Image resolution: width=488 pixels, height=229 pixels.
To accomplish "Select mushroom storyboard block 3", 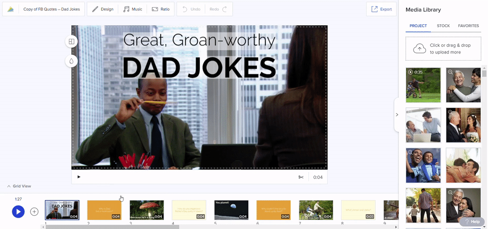I will [x=147, y=210].
